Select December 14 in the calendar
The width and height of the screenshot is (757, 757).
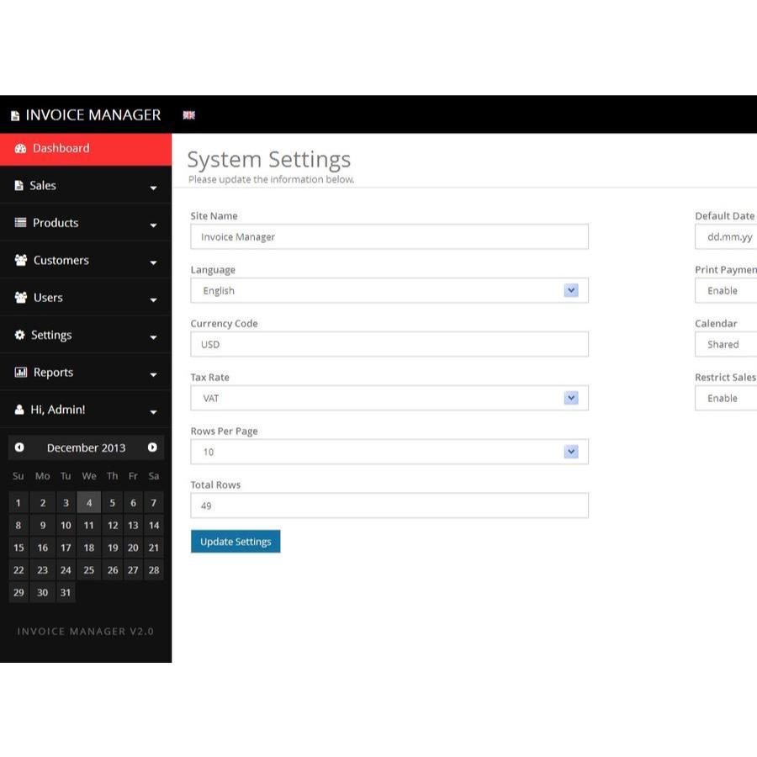point(154,525)
